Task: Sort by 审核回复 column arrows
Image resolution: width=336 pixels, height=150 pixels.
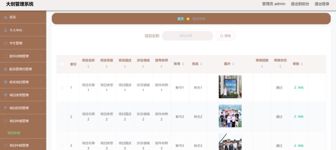Action: tap(262, 67)
